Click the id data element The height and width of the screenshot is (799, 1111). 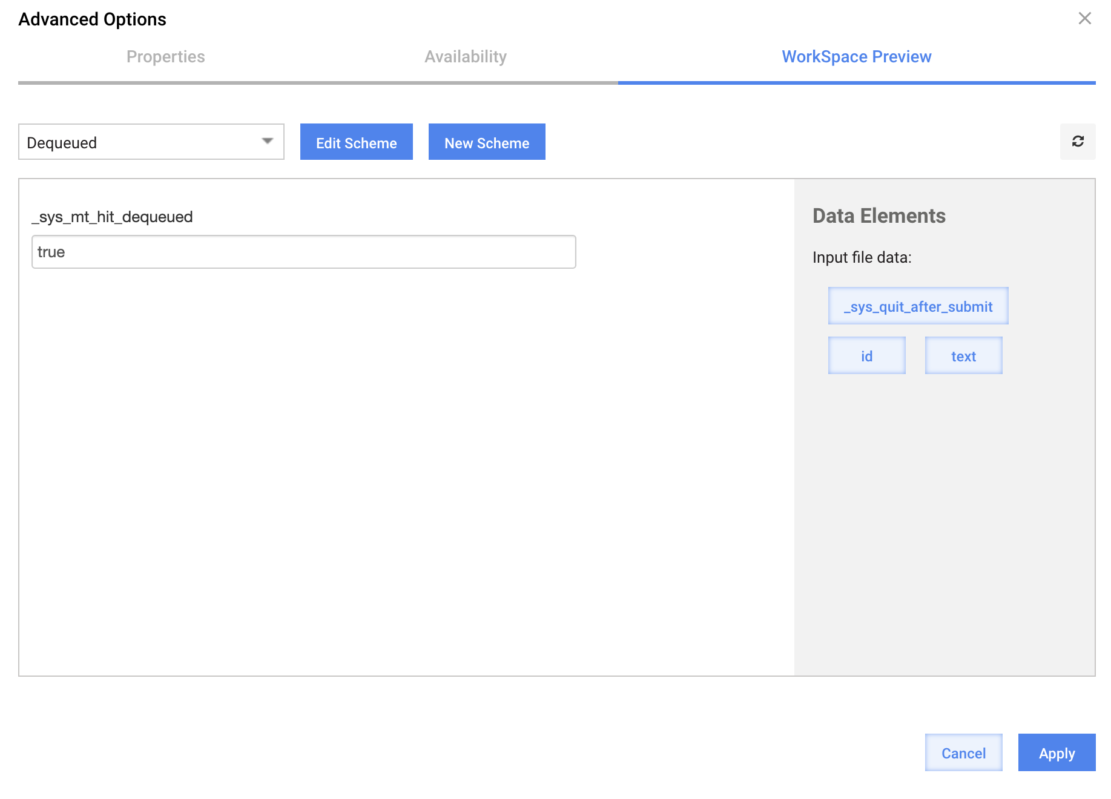click(866, 356)
